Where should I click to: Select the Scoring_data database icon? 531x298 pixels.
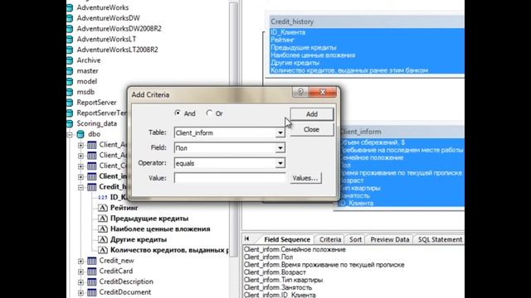70,123
